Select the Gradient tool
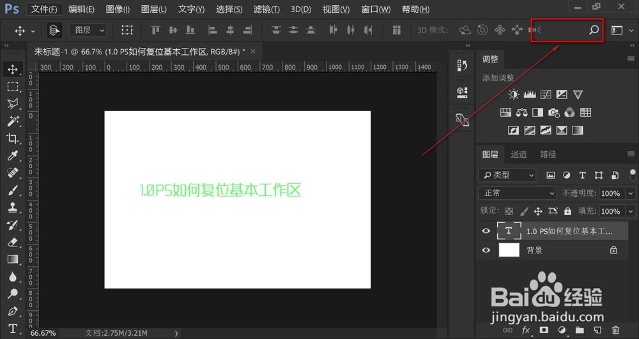 [x=13, y=259]
